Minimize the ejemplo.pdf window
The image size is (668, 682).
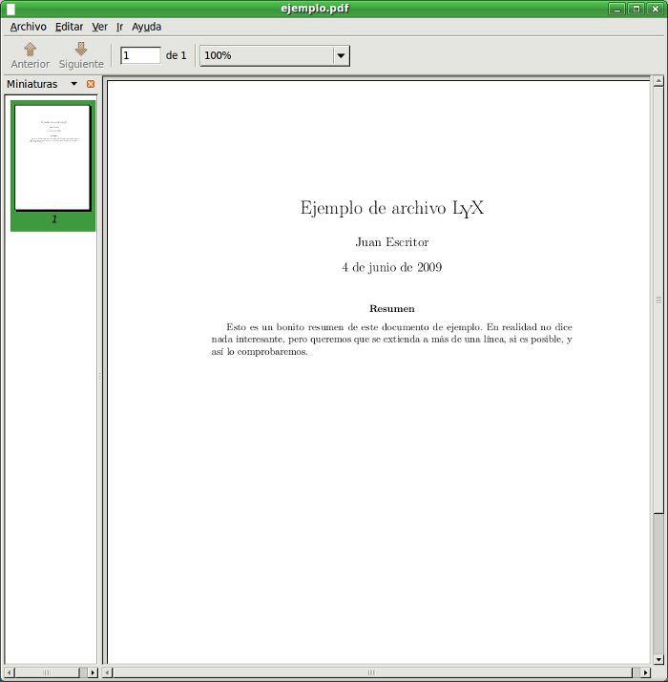coord(617,9)
